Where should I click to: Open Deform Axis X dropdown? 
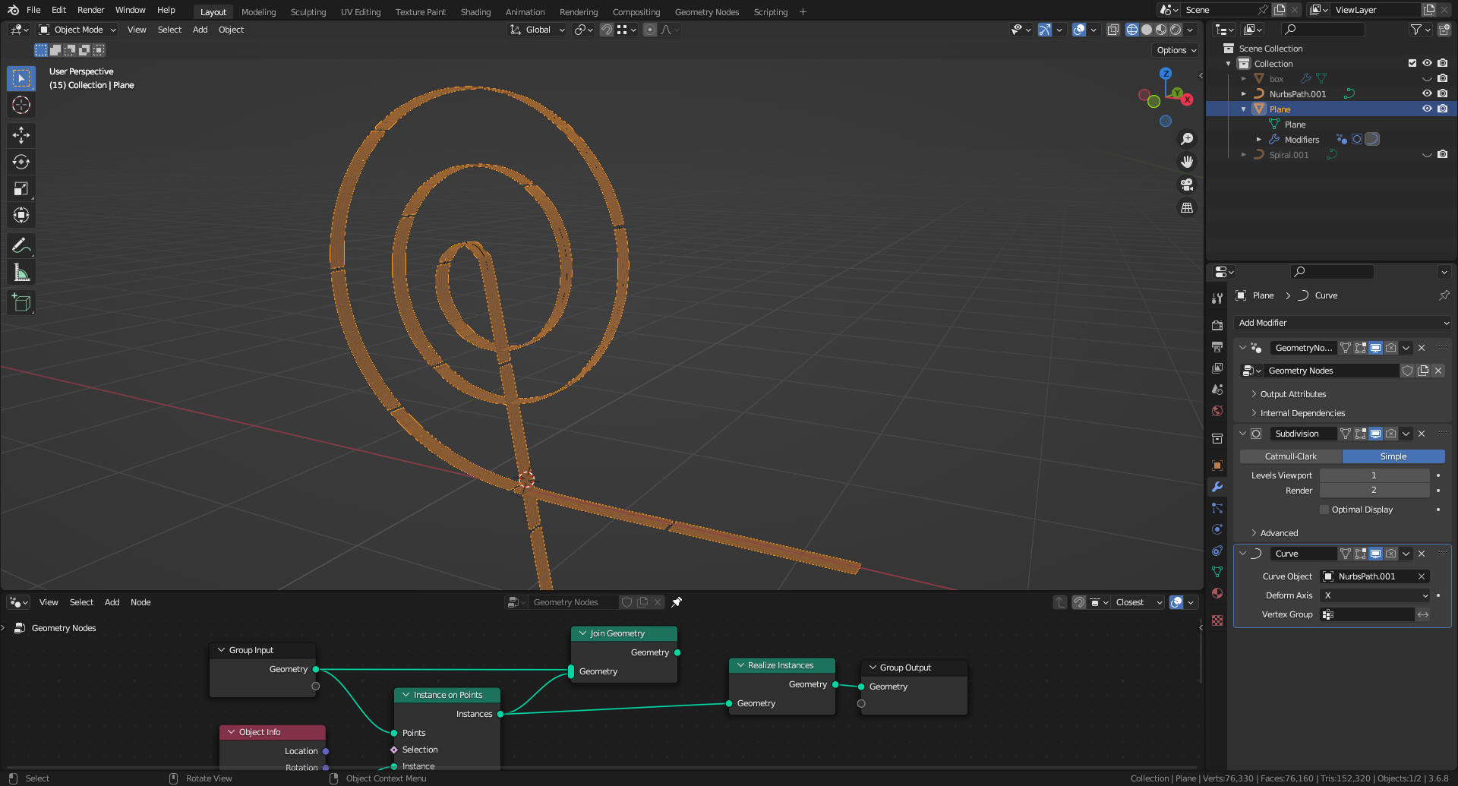click(1375, 595)
